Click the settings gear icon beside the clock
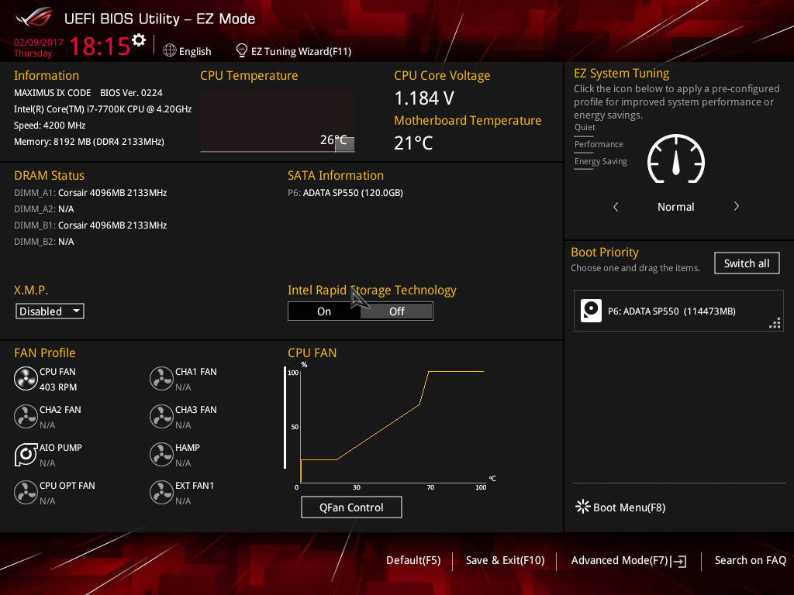The height and width of the screenshot is (595, 794). click(x=139, y=40)
